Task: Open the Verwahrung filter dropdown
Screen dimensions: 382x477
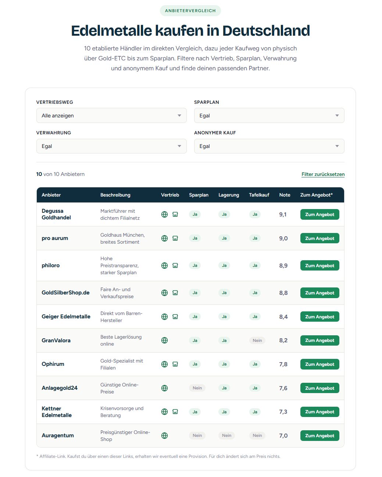Action: pyautogui.click(x=111, y=146)
